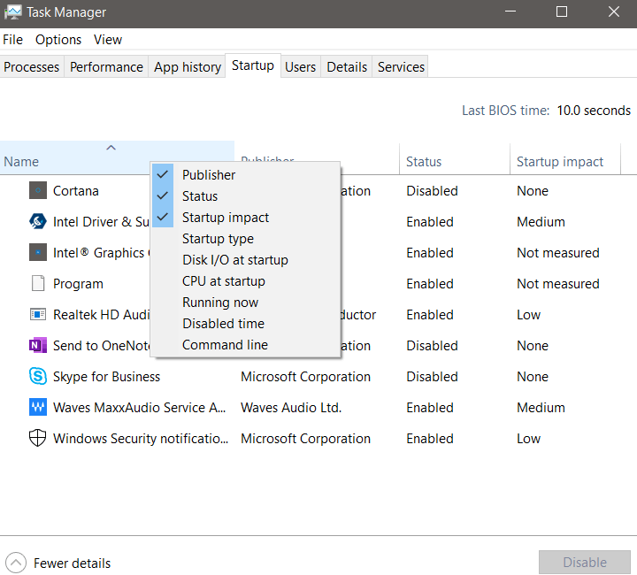Sort by the Name column header
The image size is (637, 575).
tap(117, 158)
